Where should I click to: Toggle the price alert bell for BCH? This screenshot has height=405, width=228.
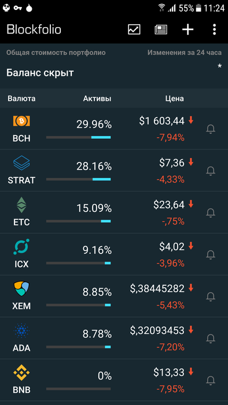tap(211, 129)
